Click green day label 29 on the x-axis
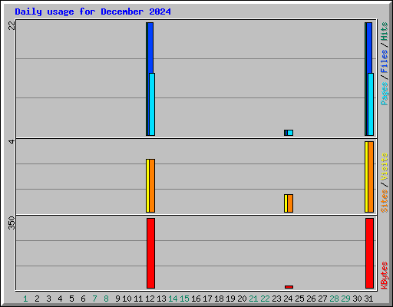 tap(345, 299)
